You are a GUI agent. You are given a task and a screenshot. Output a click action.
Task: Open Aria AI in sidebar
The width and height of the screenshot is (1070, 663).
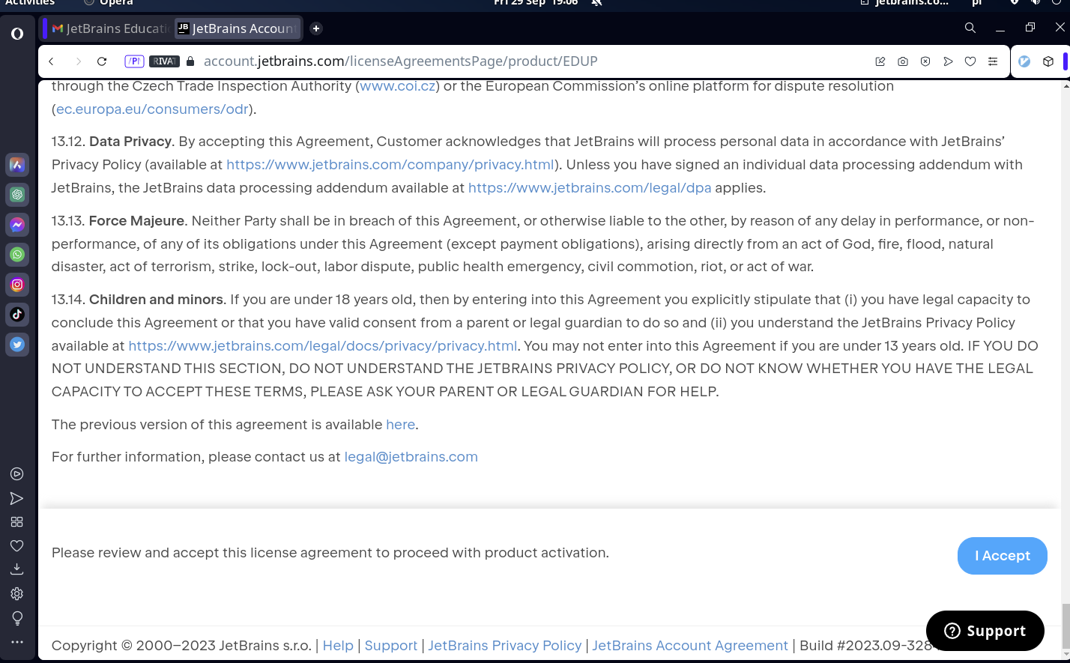click(17, 165)
